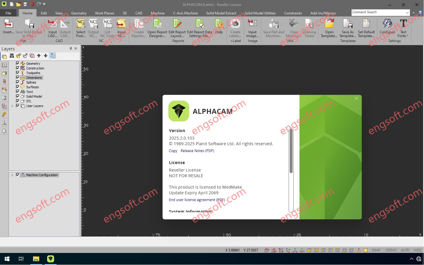Toggle the Machine Configuration checkbox
Viewport: 424px width, 265px height.
coord(18,175)
